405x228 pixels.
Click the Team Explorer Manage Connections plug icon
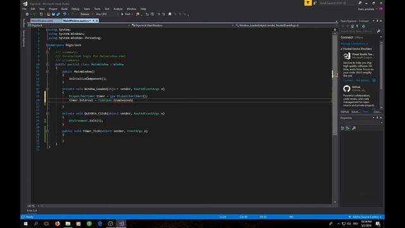click(x=357, y=27)
